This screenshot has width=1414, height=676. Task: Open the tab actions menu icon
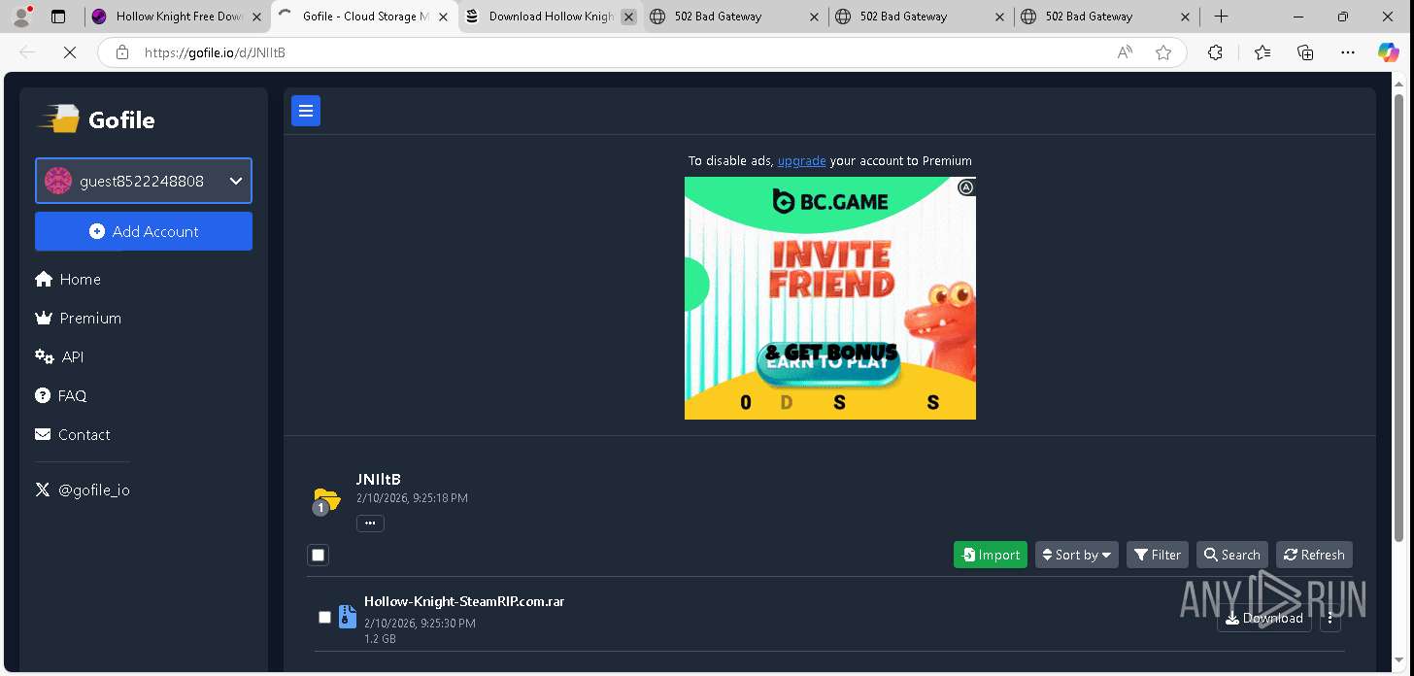[x=58, y=17]
